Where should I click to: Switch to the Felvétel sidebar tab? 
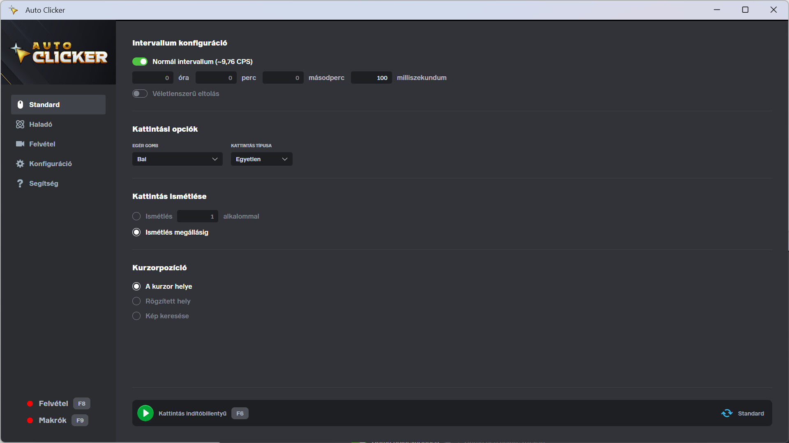pyautogui.click(x=58, y=144)
